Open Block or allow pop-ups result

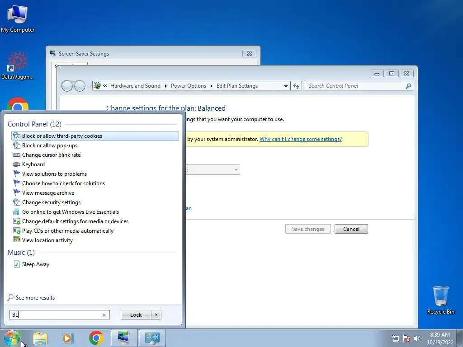(95, 145)
